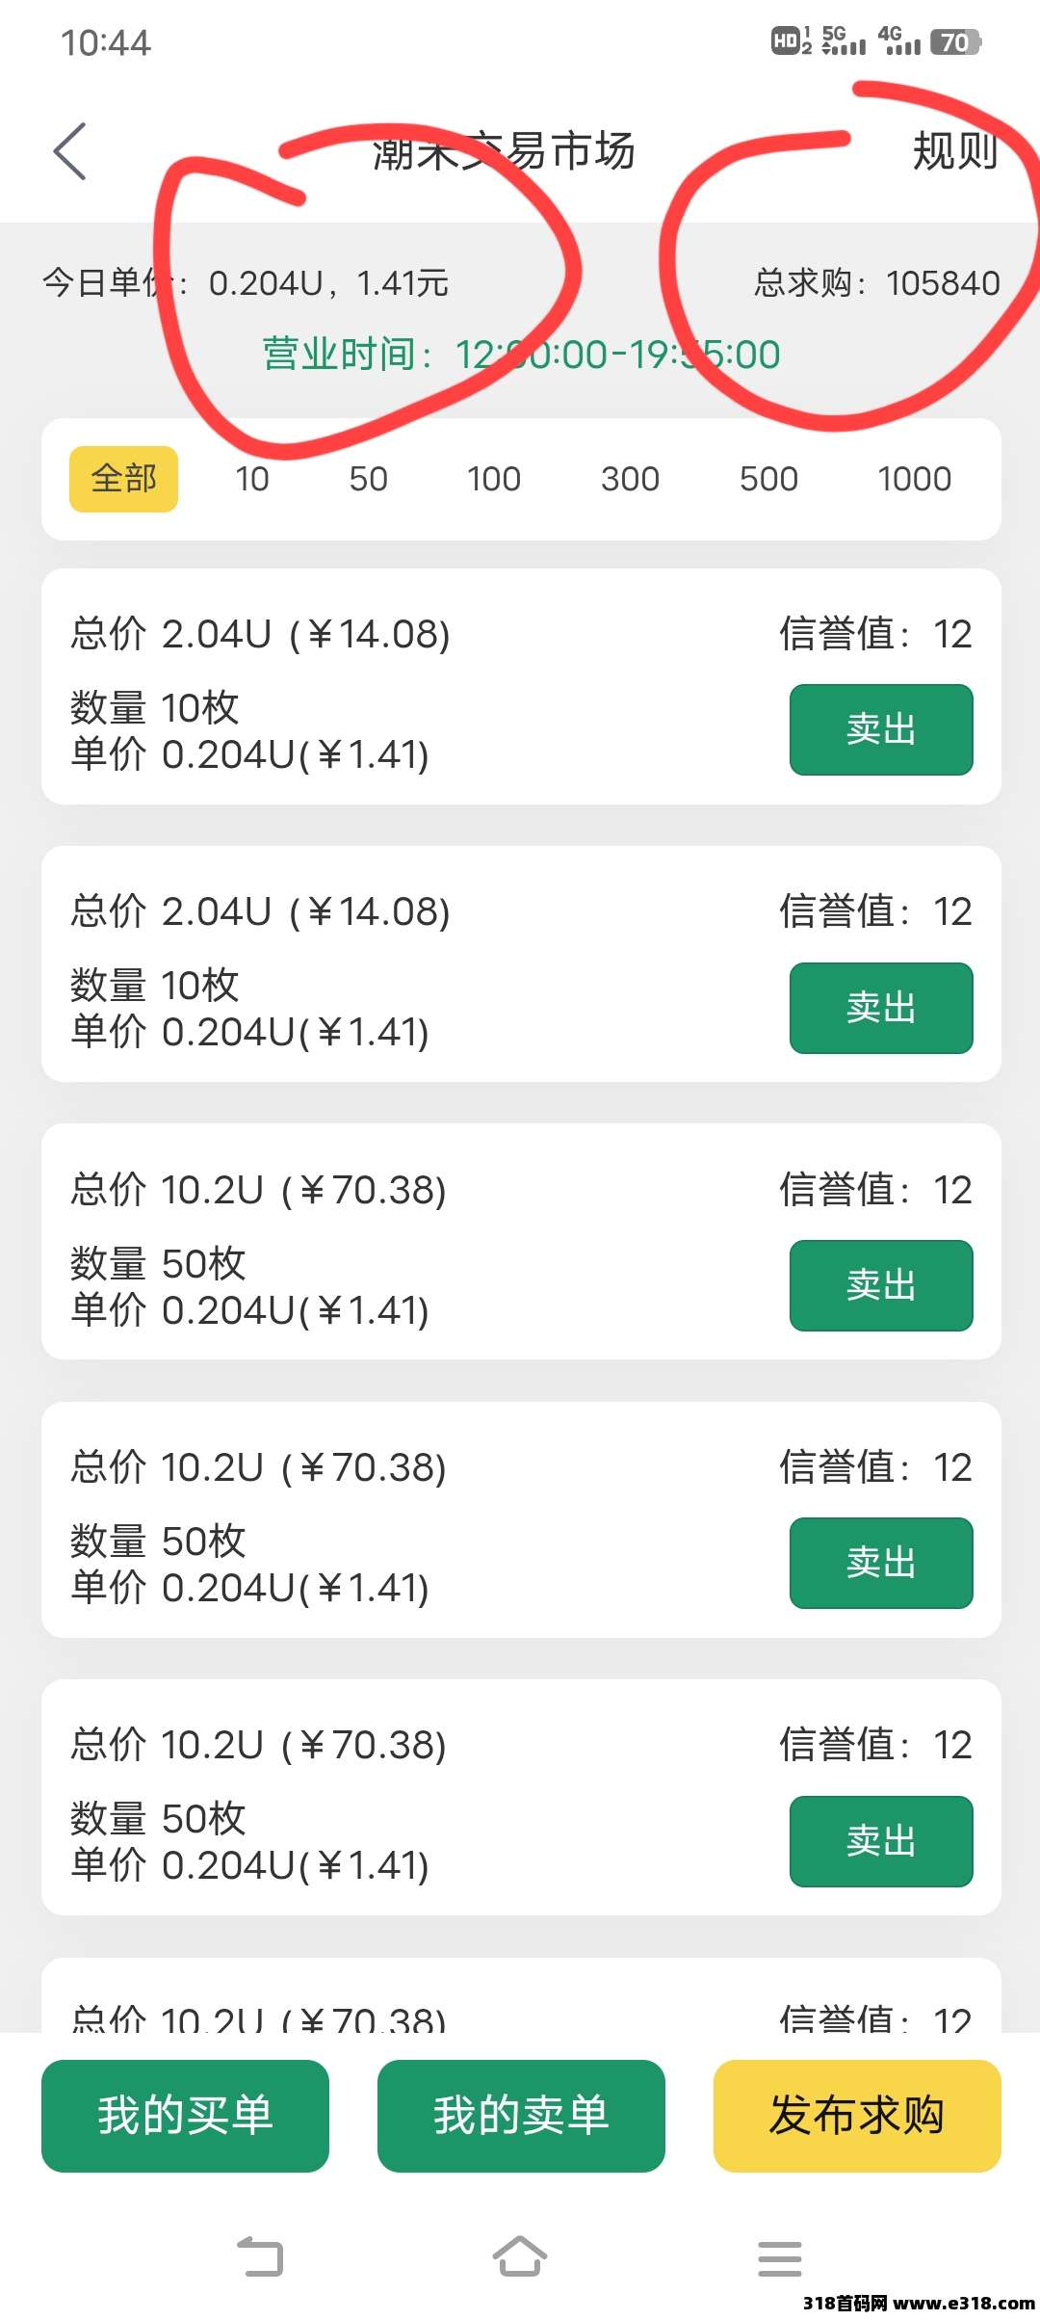Filter listings by quantity 50
Screen dimensions: 1040x2320
tap(368, 479)
